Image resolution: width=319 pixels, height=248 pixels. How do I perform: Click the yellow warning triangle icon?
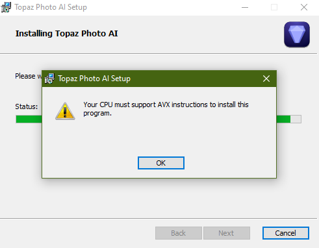(x=65, y=111)
